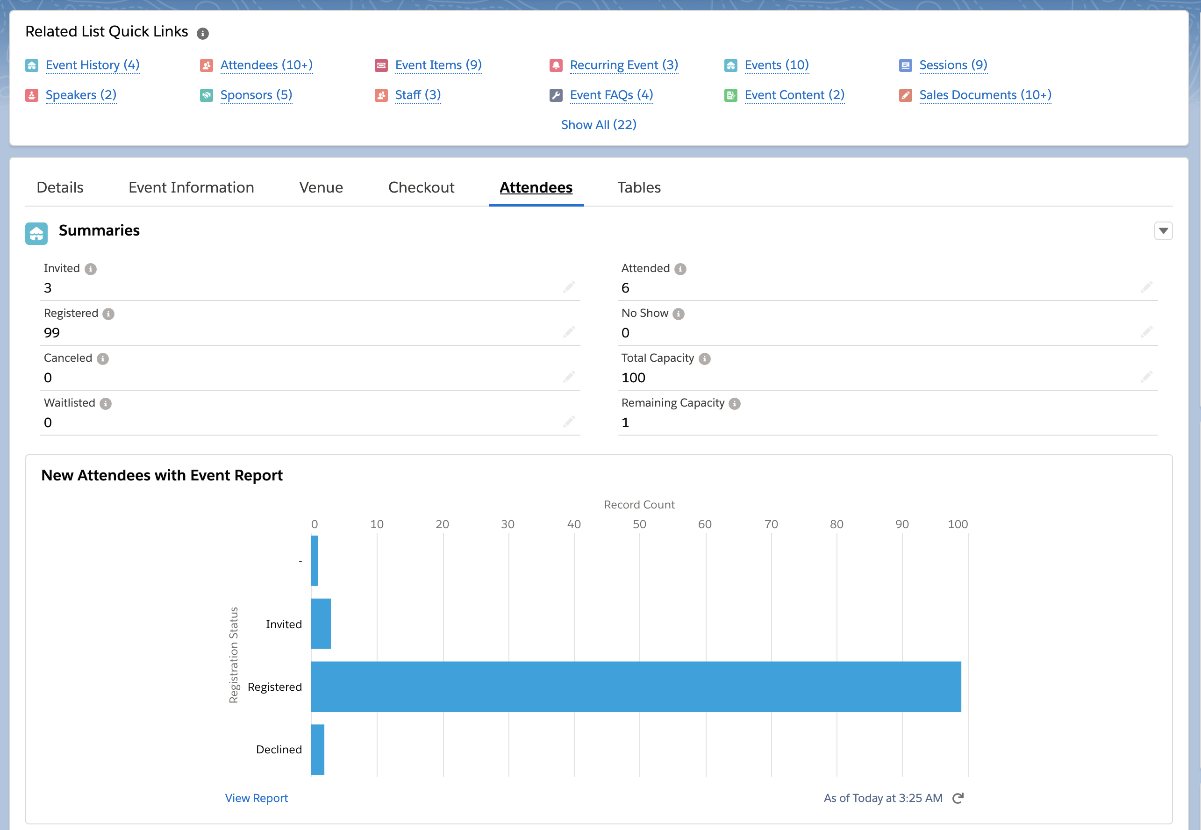Open the Sales Documents (10+) link

(985, 95)
